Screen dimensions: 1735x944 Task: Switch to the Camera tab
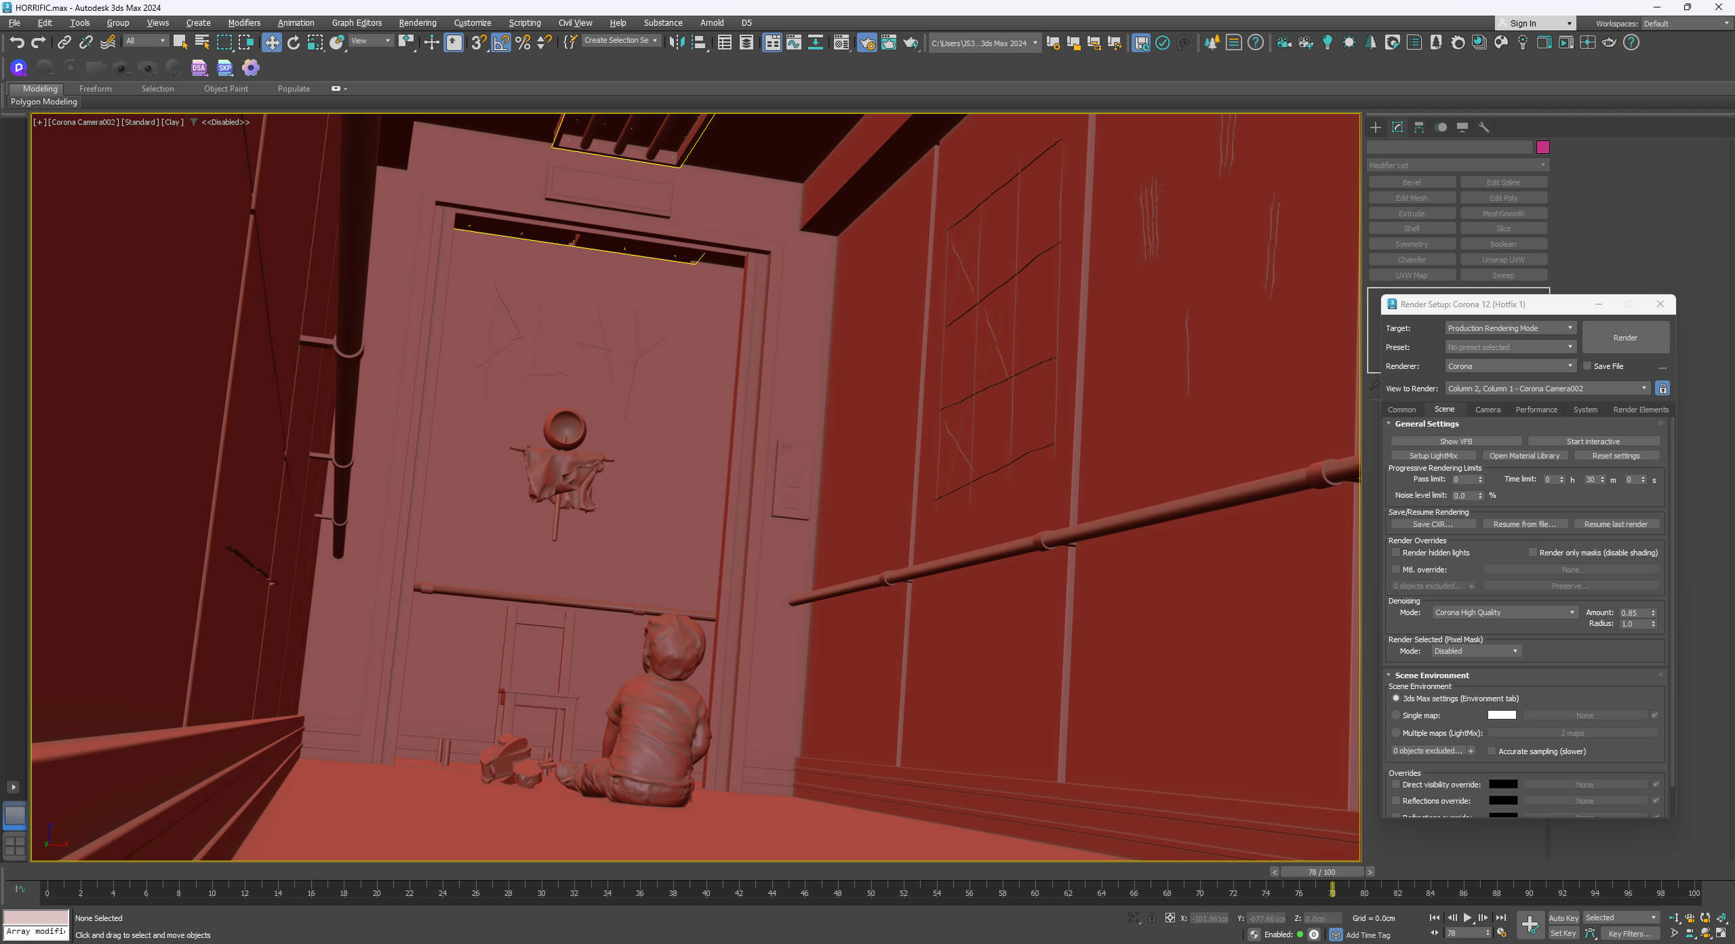pyautogui.click(x=1488, y=410)
